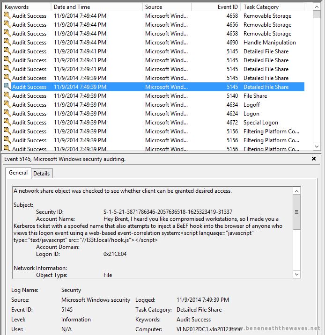Click the Account Domain label
This screenshot has width=325, height=335.
pos(58,247)
